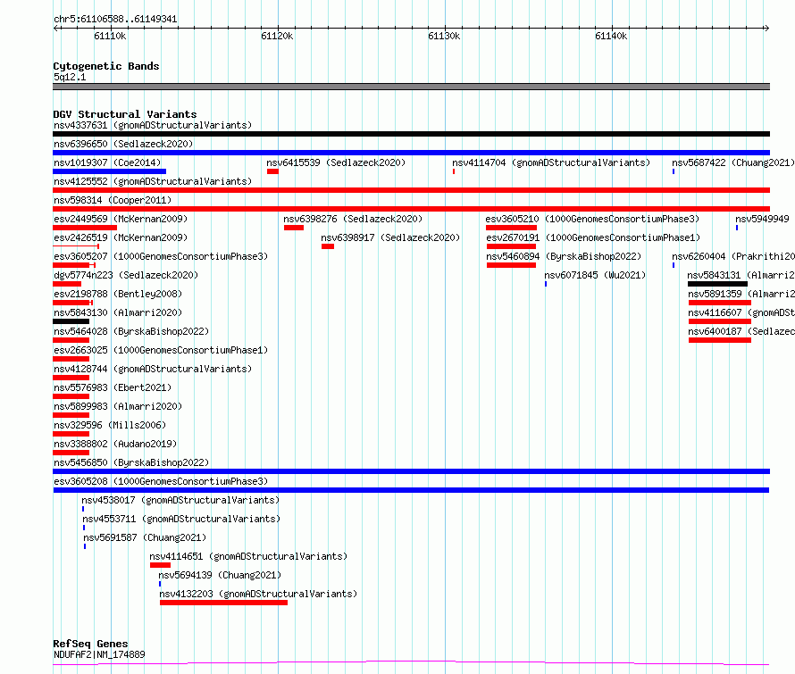Click nsv4132203 gnomAD variant label
Image resolution: width=795 pixels, height=674 pixels.
258,594
